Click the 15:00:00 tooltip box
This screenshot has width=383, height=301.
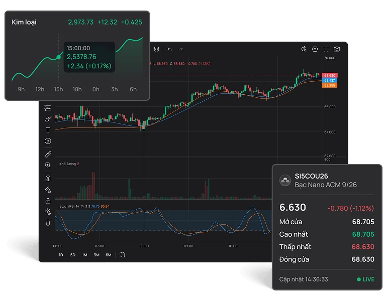coord(89,57)
